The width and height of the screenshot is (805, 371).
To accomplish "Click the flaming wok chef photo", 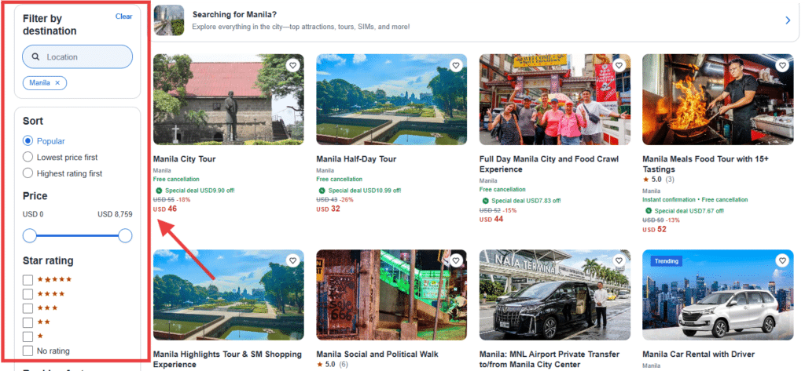I will pyautogui.click(x=718, y=100).
